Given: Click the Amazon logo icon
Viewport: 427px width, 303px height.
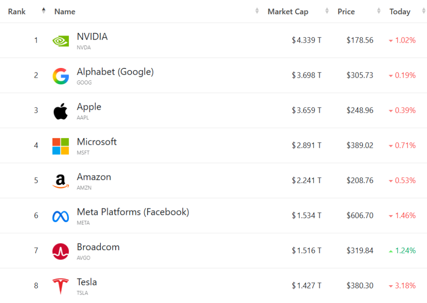Looking at the screenshot, I should (60, 181).
